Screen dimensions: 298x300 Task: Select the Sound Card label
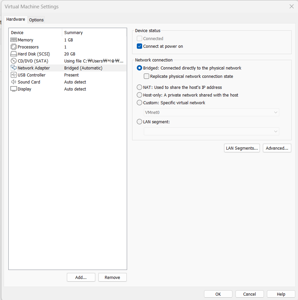tap(29, 82)
